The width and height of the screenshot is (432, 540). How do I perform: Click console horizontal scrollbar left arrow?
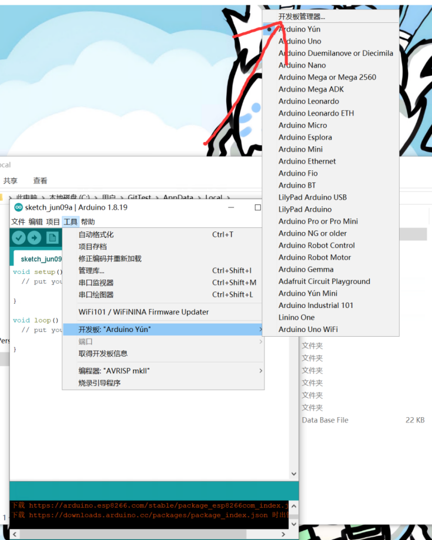[x=15, y=535]
